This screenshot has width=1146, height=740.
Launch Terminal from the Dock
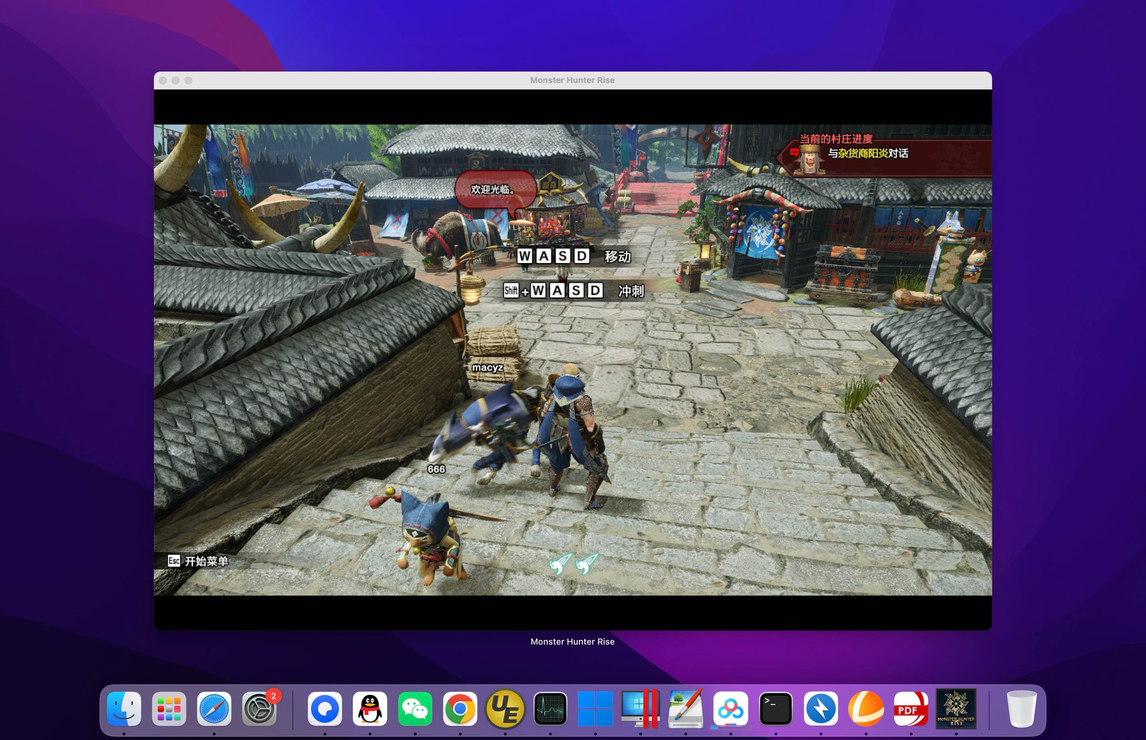click(776, 709)
